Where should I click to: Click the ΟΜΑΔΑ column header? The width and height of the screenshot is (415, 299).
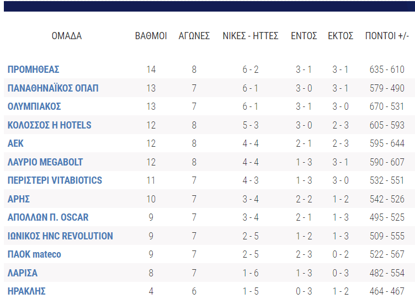coord(66,36)
